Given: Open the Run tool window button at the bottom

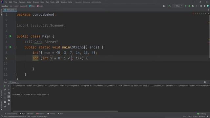Looking at the screenshot, I should coord(22,114).
